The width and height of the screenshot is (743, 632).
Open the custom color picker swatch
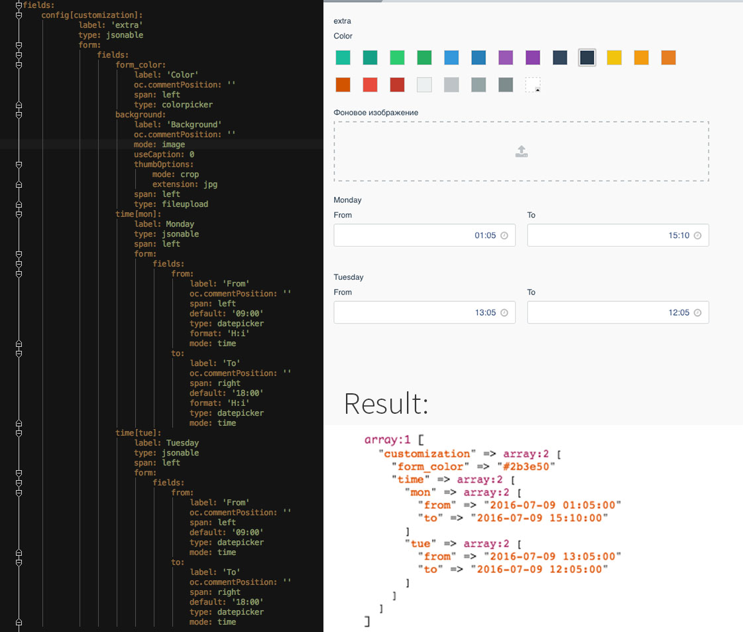tap(533, 85)
